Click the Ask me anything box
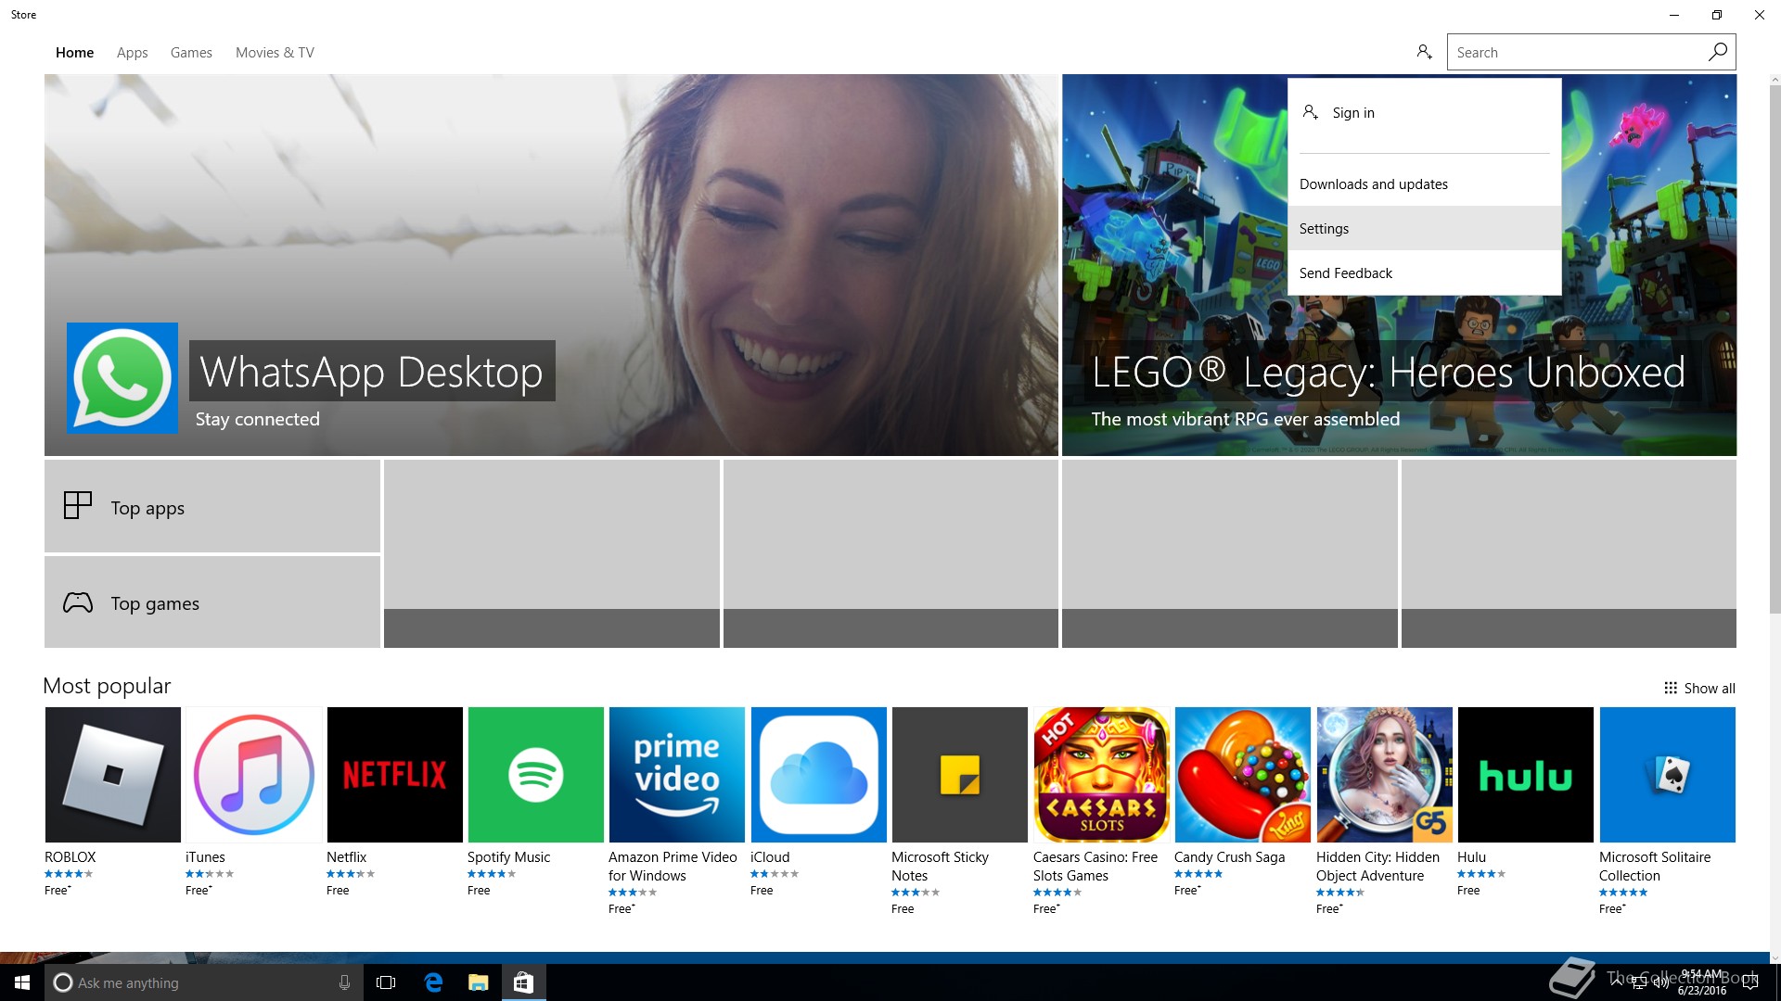Screen dimensions: 1781x1001 click(204, 982)
